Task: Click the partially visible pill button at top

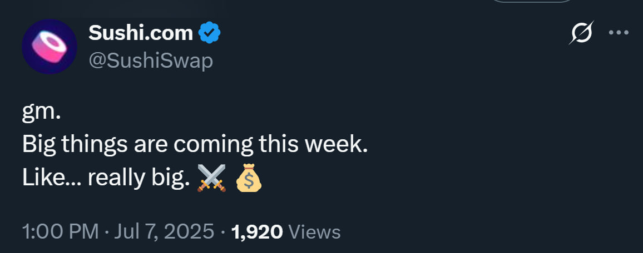Action: (x=532, y=3)
